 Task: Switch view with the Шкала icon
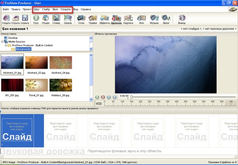click(68, 19)
